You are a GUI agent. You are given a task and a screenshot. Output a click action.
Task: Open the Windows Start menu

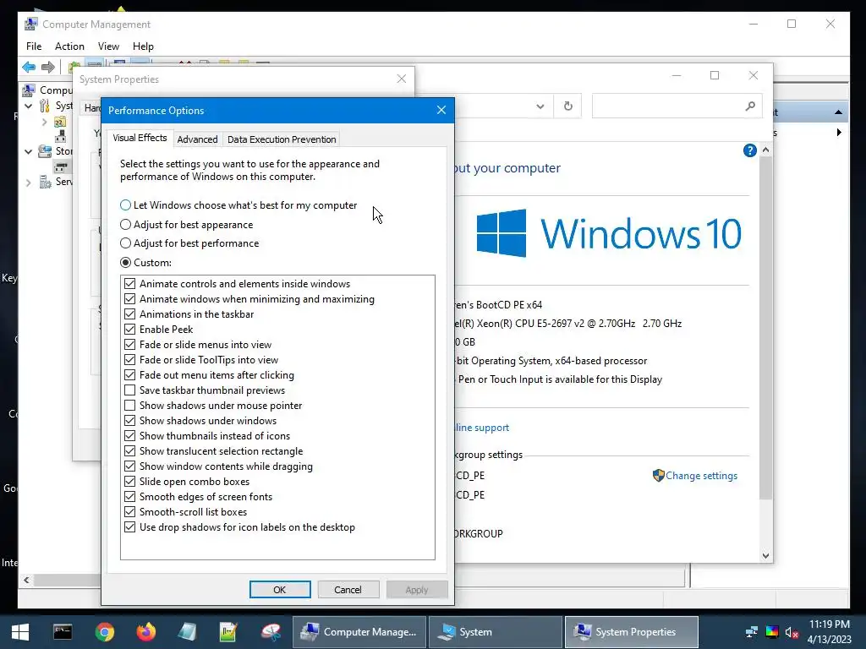[x=20, y=632]
